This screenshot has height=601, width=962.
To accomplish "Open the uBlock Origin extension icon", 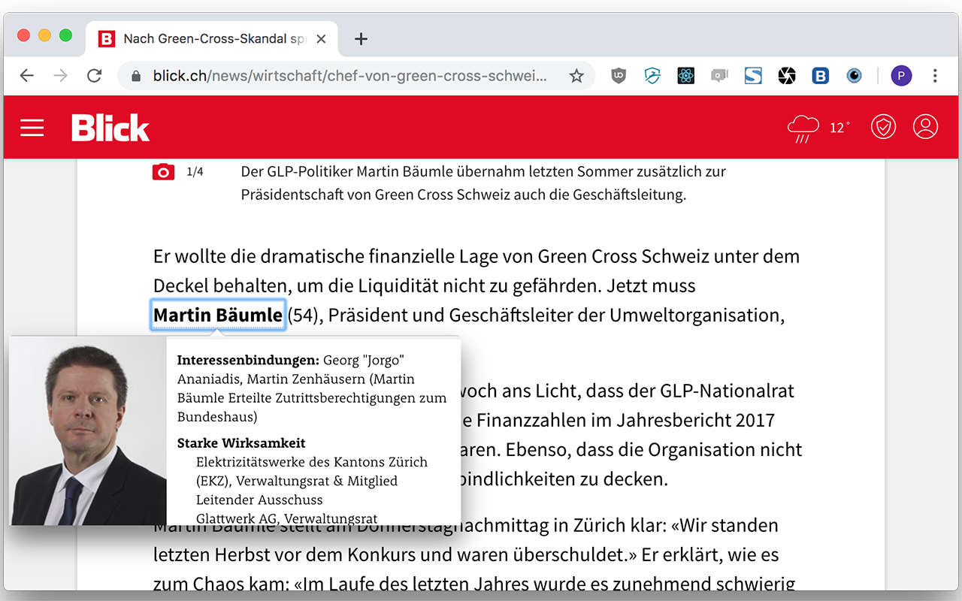I will [619, 75].
